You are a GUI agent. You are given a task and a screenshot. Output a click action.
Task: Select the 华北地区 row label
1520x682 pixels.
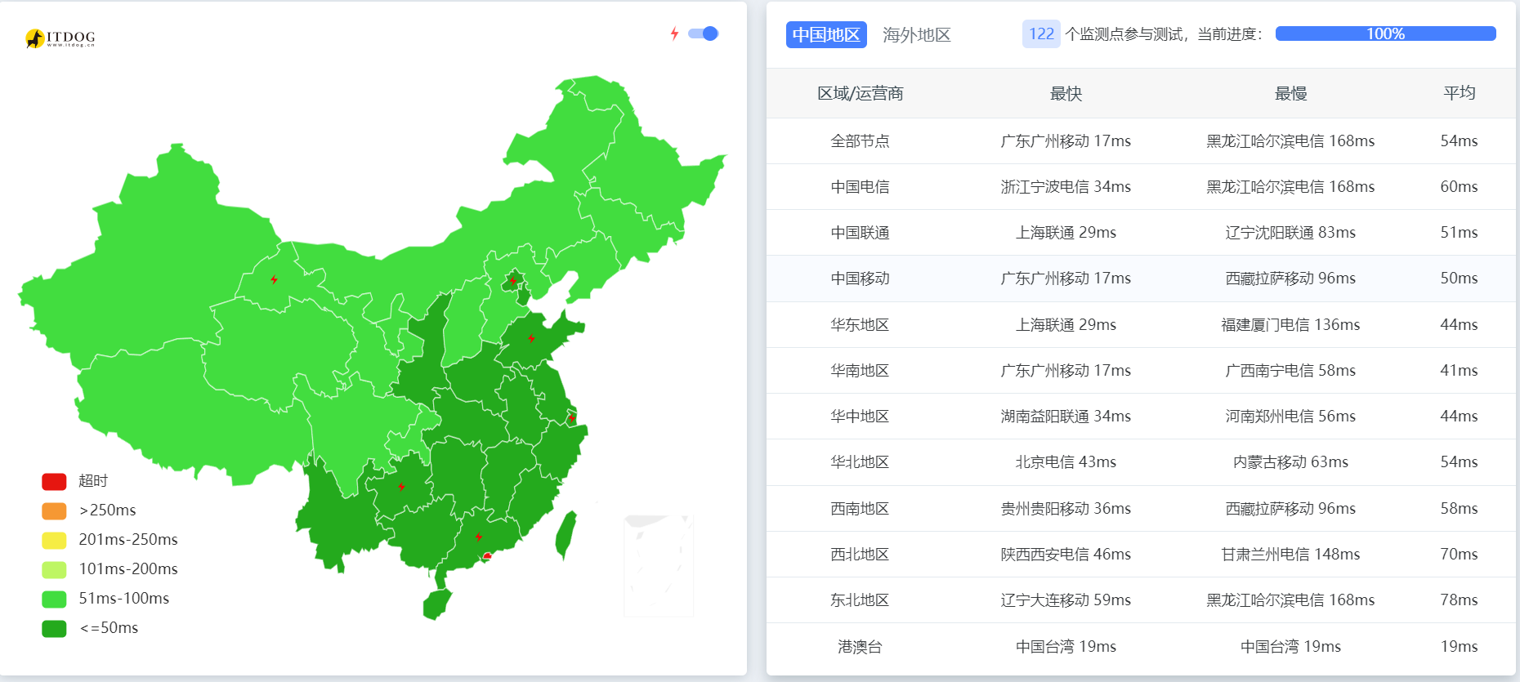coord(861,462)
